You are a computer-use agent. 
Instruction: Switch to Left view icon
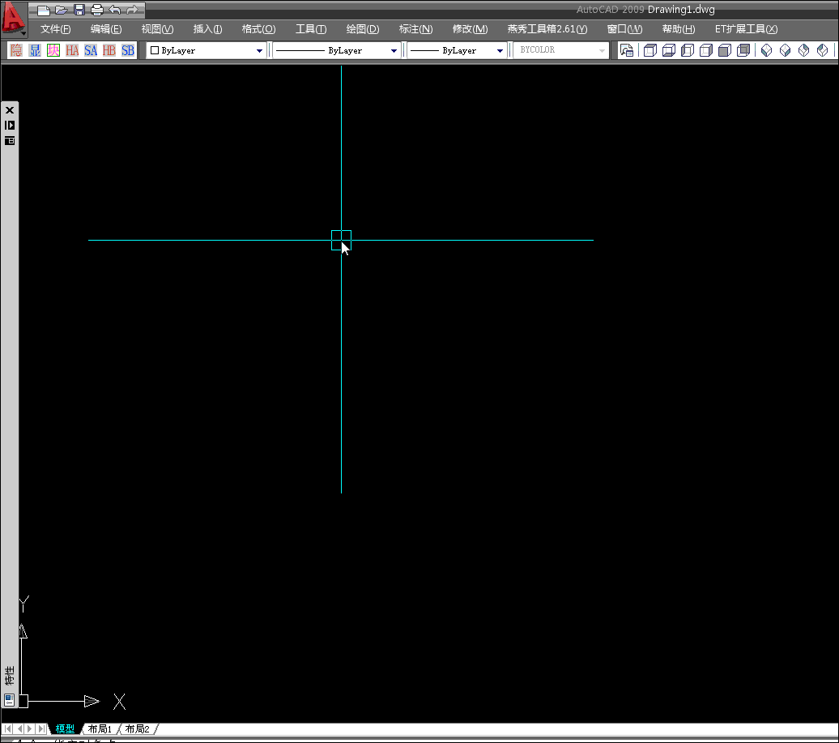[x=688, y=50]
